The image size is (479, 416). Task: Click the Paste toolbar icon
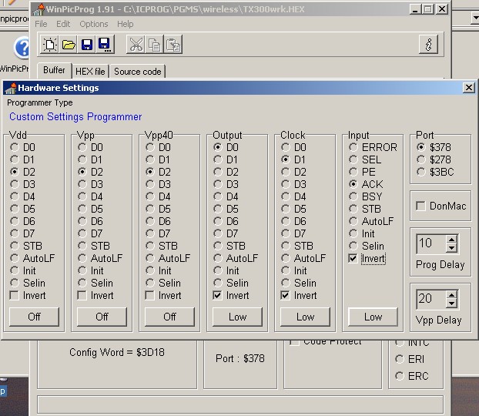click(x=173, y=45)
